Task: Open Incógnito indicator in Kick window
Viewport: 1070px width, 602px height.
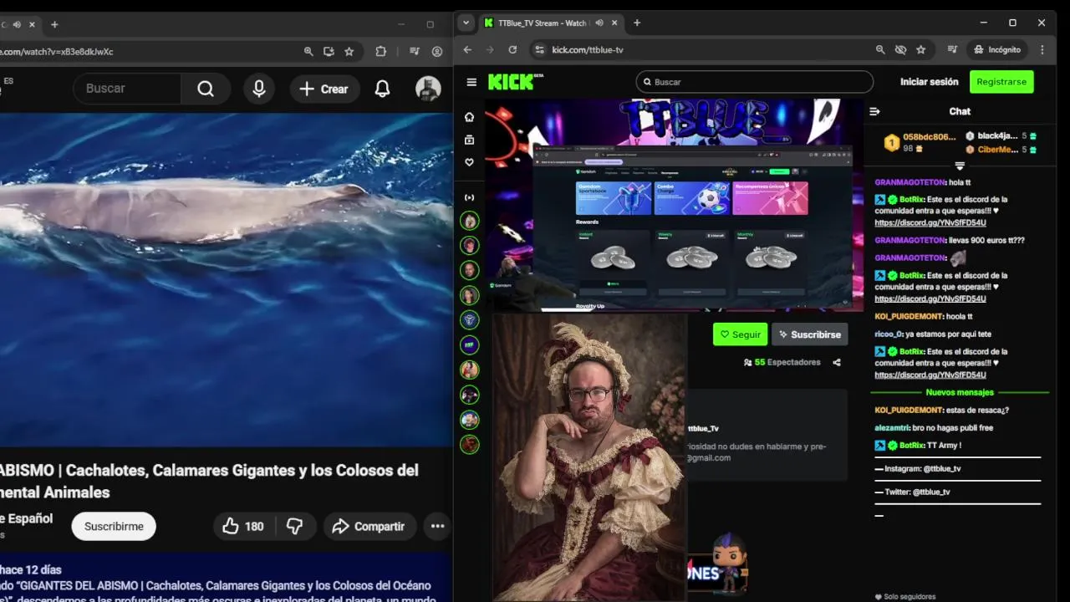Action: 997,49
